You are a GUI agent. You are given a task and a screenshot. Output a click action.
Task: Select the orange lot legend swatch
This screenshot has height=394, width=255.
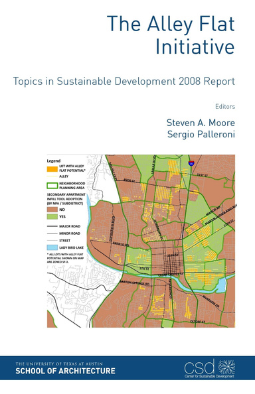pos(52,169)
